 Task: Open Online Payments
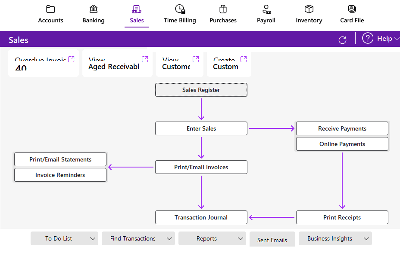pyautogui.click(x=342, y=144)
